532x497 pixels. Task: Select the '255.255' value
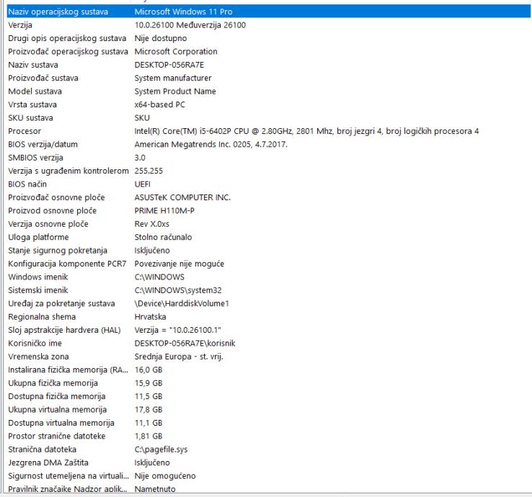click(x=148, y=171)
